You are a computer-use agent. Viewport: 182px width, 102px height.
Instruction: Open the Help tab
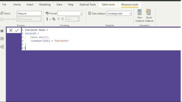click(x=71, y=5)
